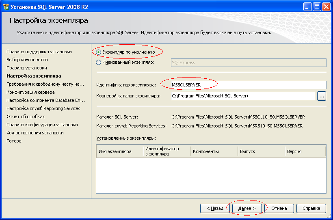Click the SQL Server directory path MSSQL10_50.MSSQLSERVER
Image resolution: width=333 pixels, height=220 pixels.
click(238, 117)
